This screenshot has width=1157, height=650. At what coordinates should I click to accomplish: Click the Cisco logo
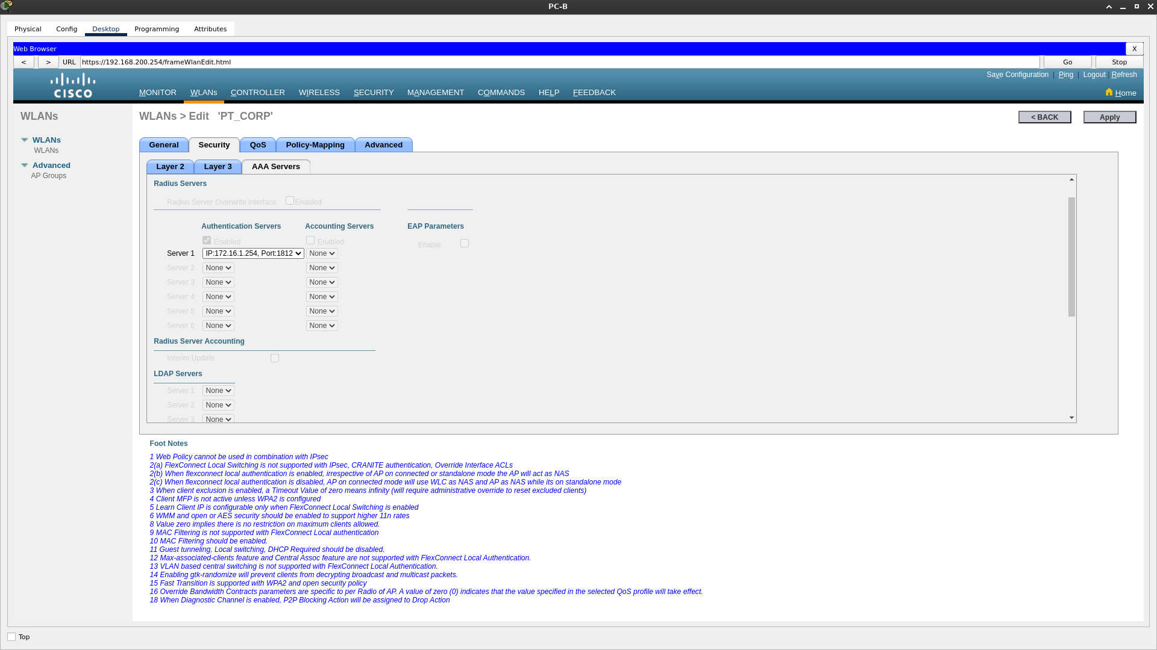click(x=73, y=85)
